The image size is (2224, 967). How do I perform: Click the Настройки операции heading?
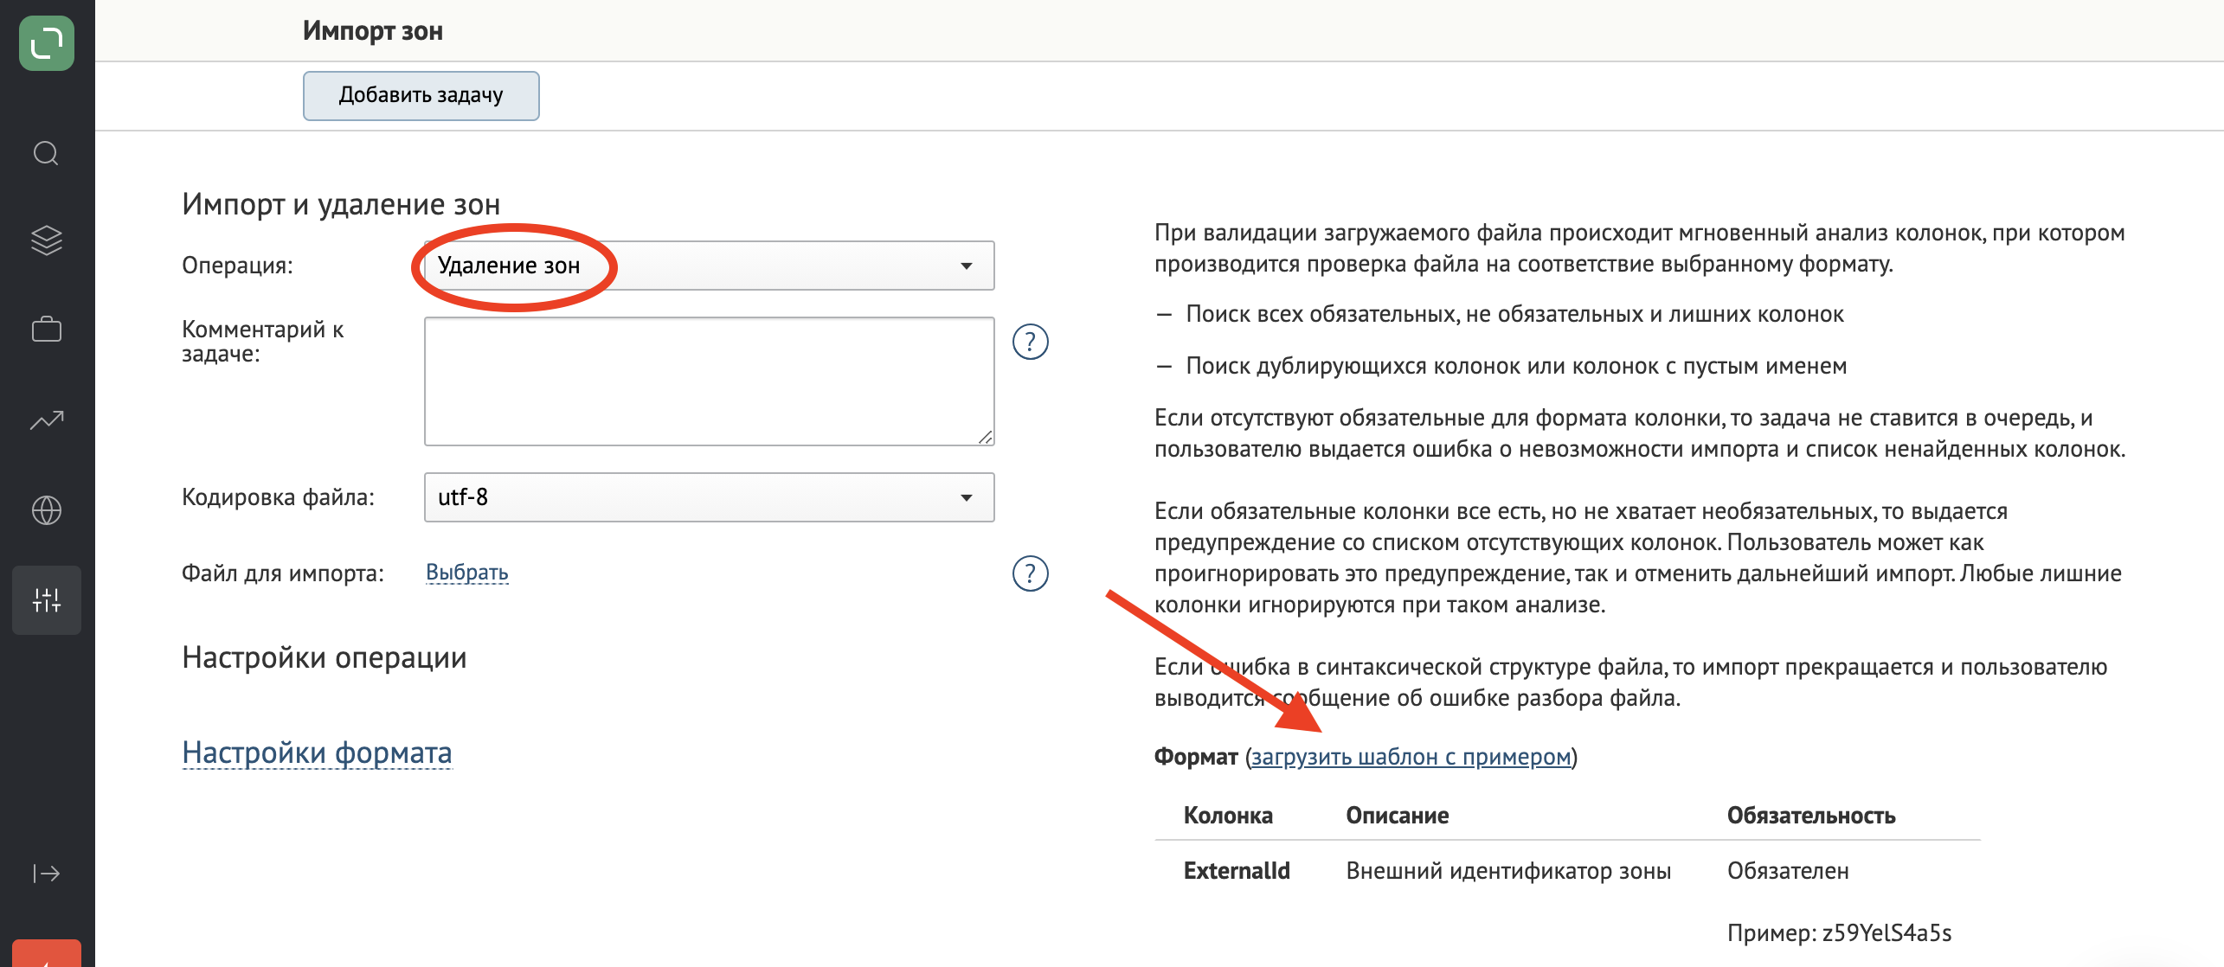coord(325,658)
